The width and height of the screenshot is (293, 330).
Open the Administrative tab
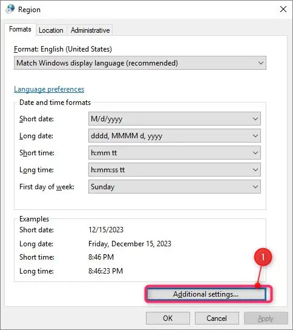(90, 30)
